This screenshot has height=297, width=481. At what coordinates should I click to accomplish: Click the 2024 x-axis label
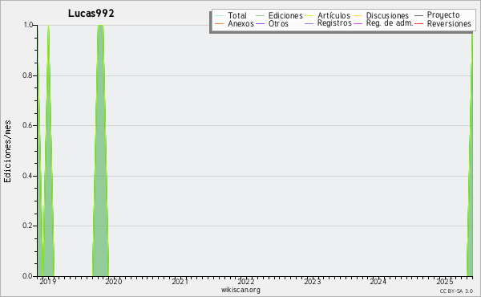[378, 281]
